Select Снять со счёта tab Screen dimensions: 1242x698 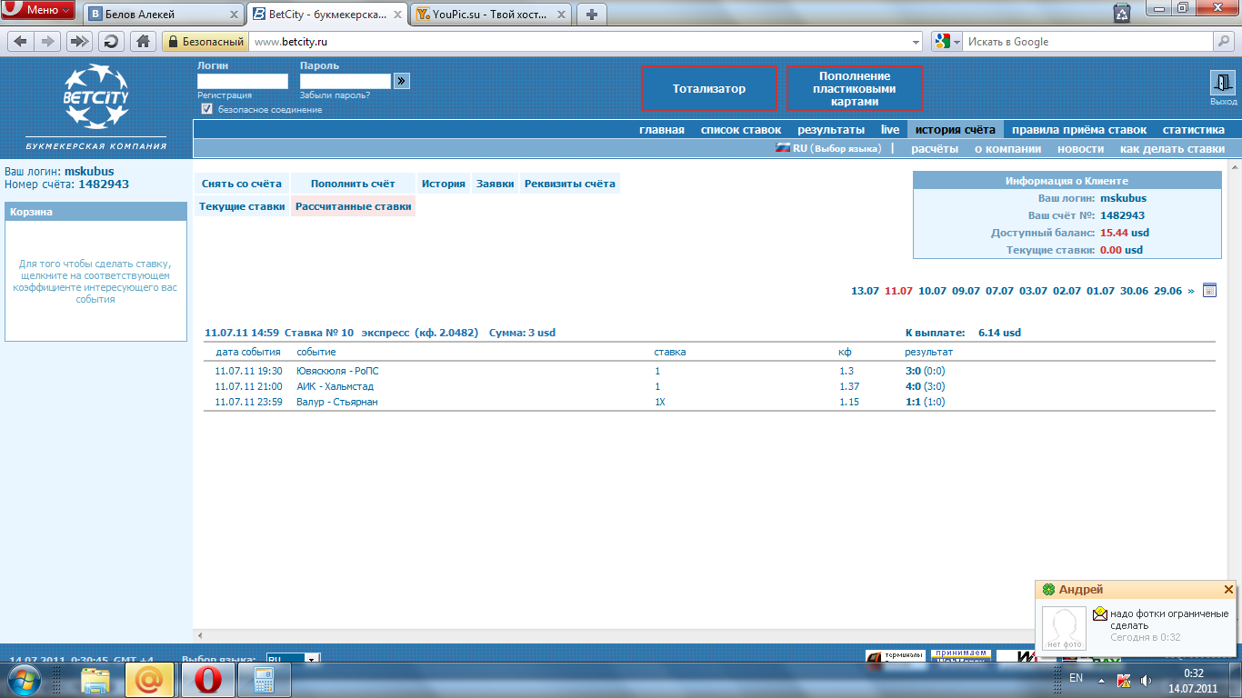click(242, 184)
